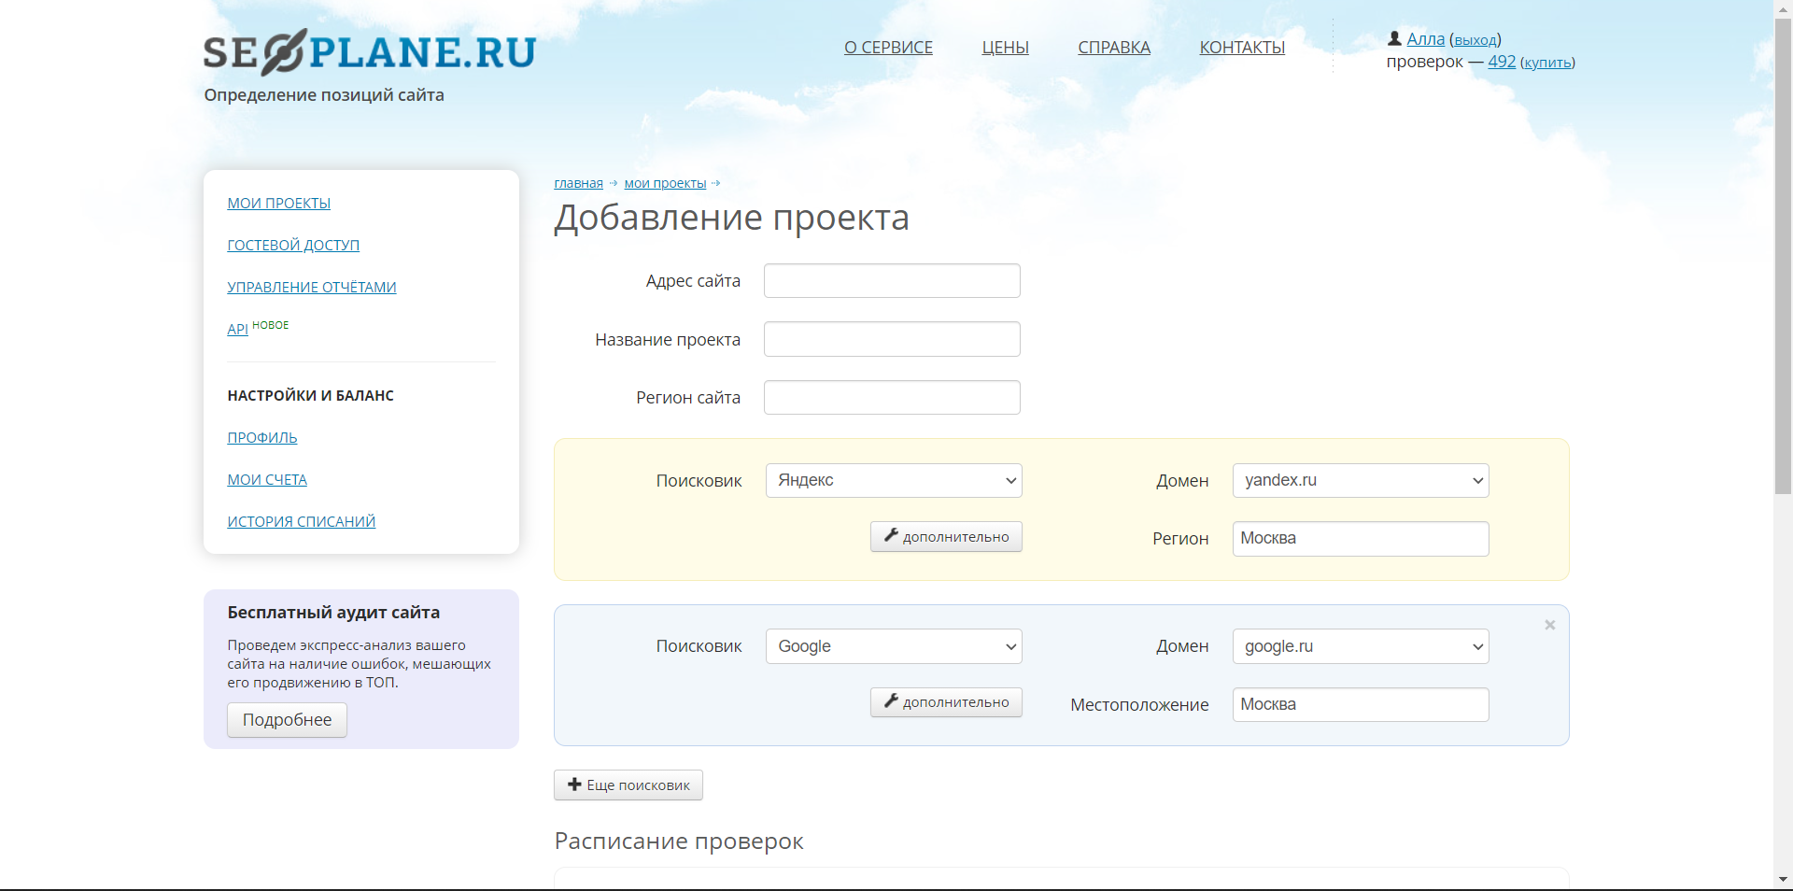Open the СПРАВКА page
1793x891 pixels.
pos(1114,48)
